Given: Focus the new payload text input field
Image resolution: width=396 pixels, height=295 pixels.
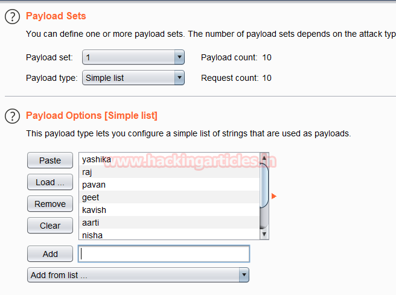Looking at the screenshot, I should [x=164, y=254].
